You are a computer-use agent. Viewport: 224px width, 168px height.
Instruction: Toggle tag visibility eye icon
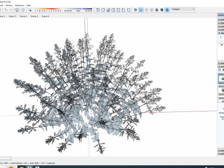222,45
